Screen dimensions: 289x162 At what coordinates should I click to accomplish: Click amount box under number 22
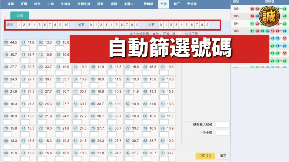tap(42, 73)
